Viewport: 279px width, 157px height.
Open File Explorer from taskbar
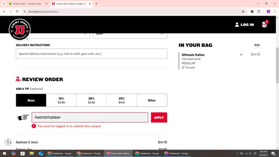tap(31, 154)
